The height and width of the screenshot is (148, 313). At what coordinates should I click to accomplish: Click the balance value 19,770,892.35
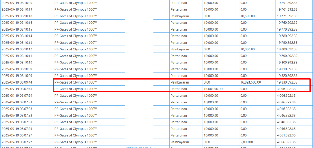click(287, 29)
